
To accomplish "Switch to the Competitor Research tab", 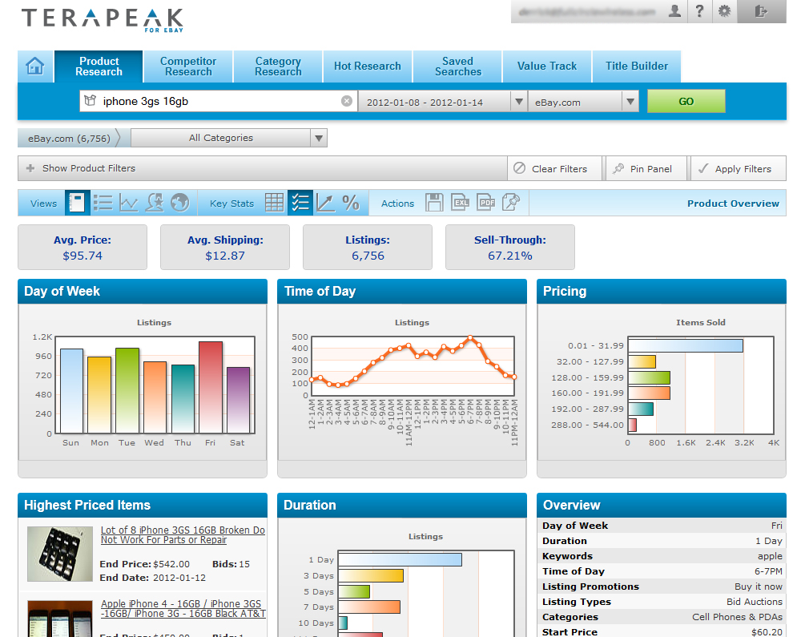I will point(187,67).
